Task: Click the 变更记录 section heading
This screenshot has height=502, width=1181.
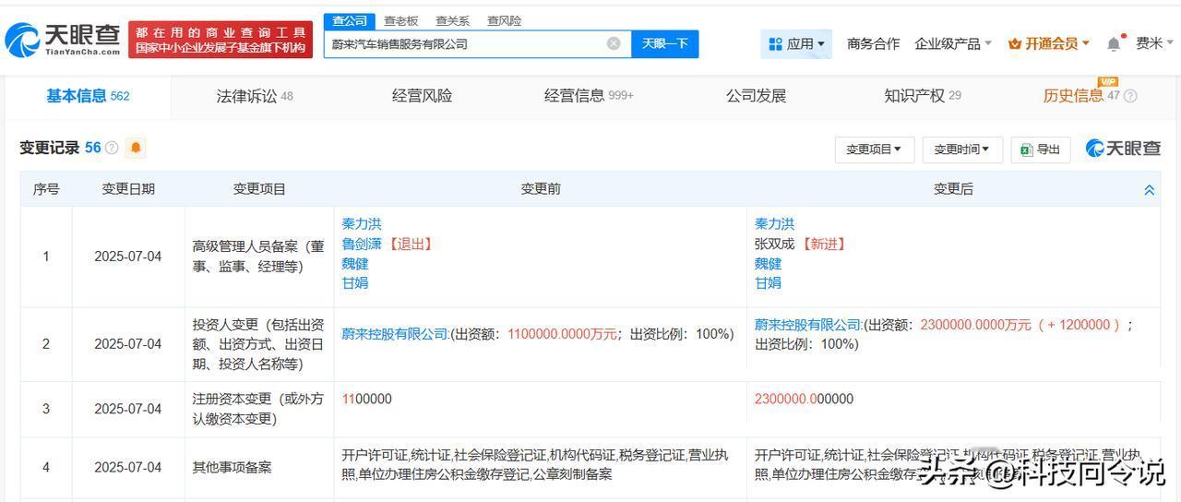Action: pyautogui.click(x=51, y=148)
